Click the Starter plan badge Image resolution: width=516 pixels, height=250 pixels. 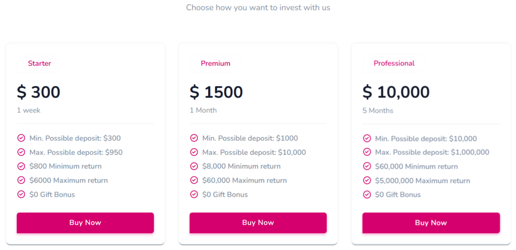pos(39,63)
